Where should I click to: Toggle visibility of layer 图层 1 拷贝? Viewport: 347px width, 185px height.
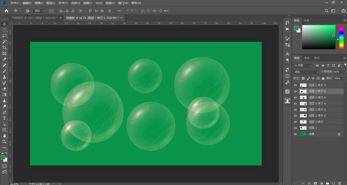click(295, 122)
